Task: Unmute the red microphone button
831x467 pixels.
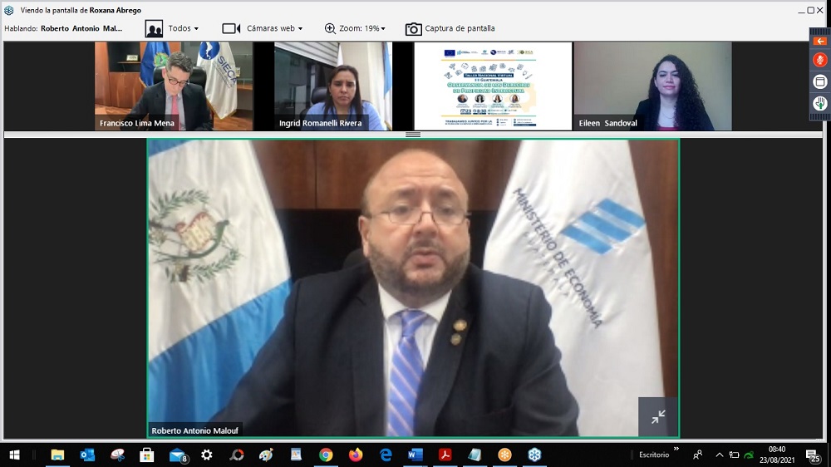Action: click(819, 60)
